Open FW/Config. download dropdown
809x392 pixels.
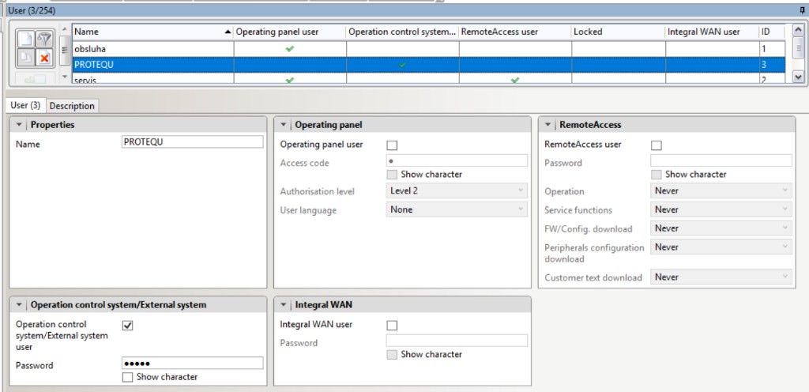(721, 228)
